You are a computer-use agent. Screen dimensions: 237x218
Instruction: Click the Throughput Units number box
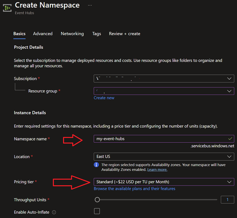click(227, 200)
